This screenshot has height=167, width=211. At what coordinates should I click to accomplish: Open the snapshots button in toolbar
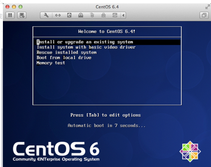click(x=22, y=15)
